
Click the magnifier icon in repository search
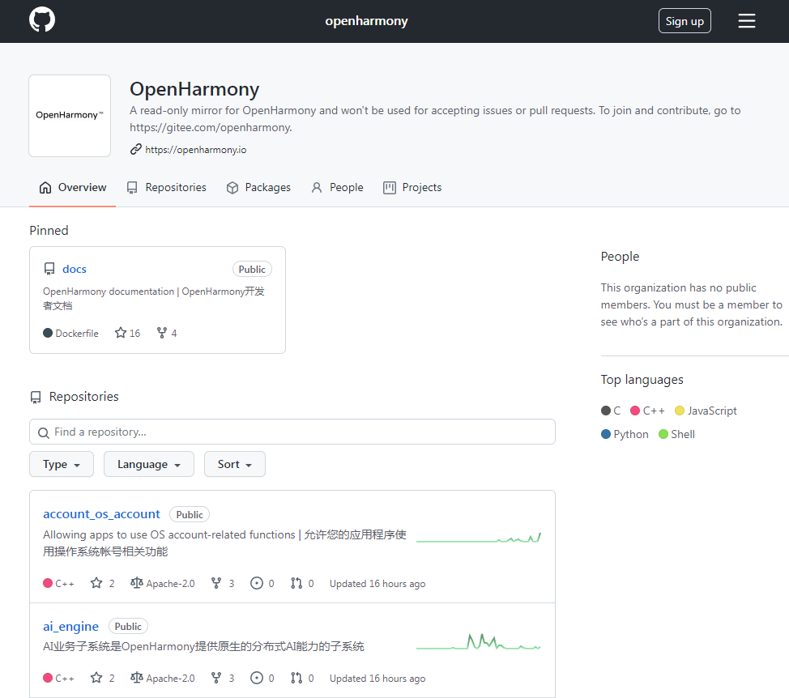pyautogui.click(x=44, y=432)
